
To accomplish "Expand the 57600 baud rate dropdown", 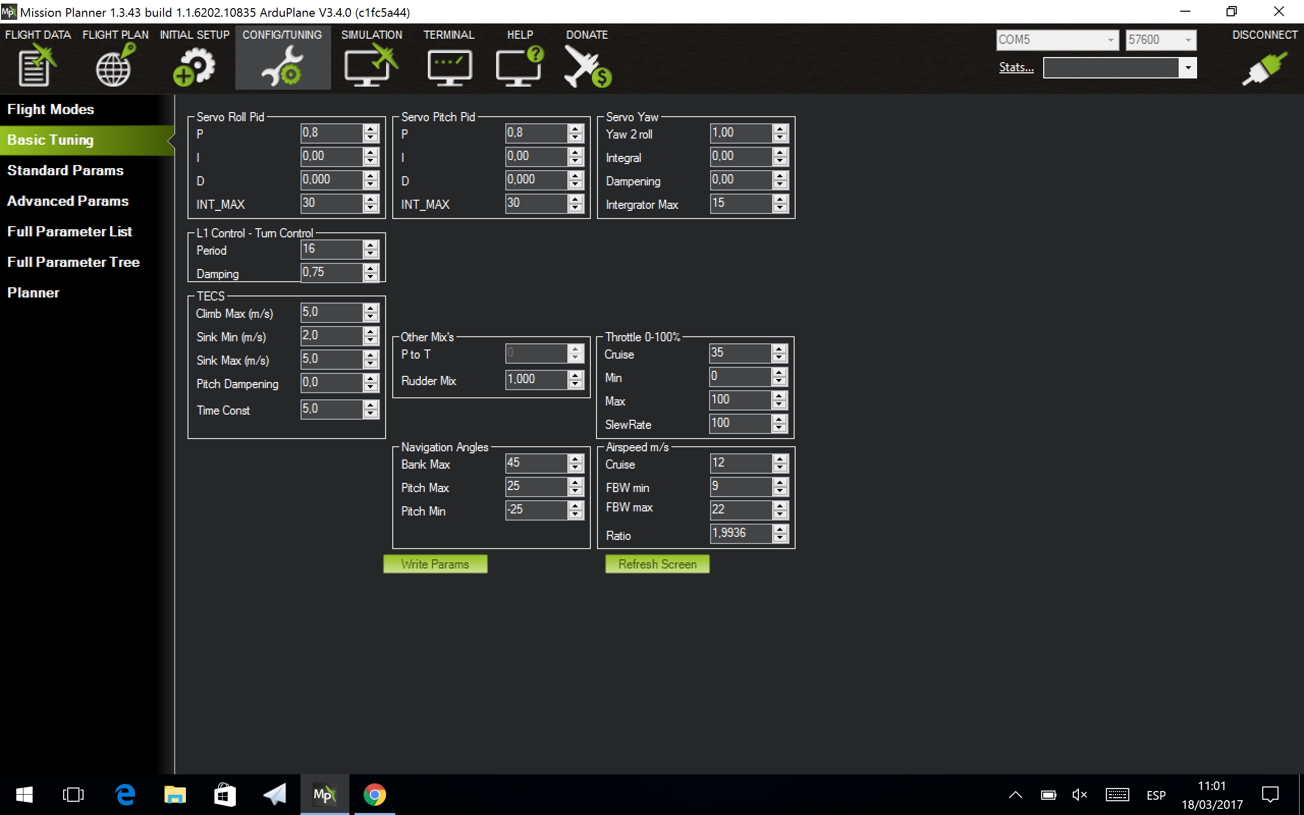I will 1188,40.
